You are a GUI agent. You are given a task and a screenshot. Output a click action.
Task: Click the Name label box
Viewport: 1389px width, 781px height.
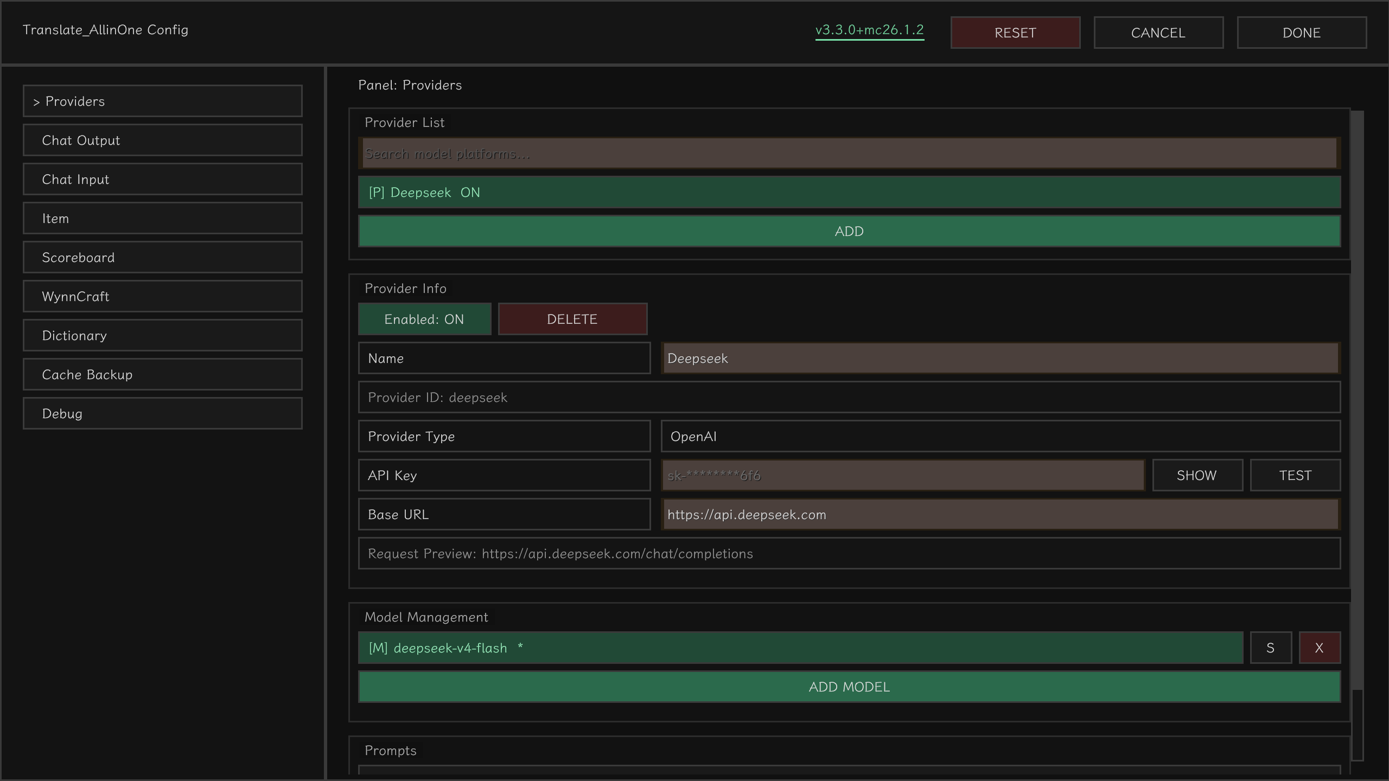coord(504,358)
